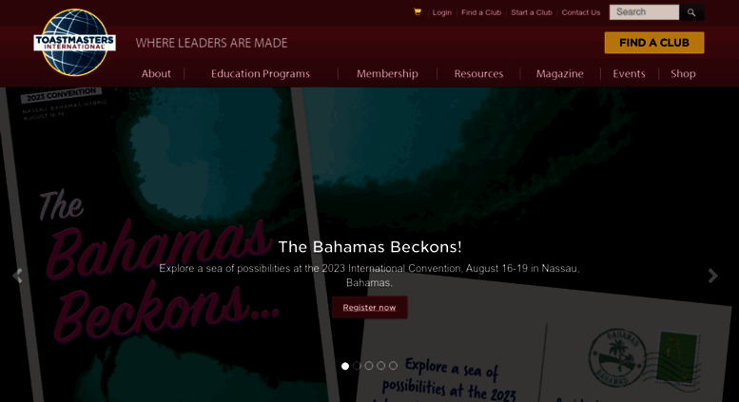Viewport: 739px width, 402px height.
Task: Click the yellow FIND A CLUB button
Action: [x=654, y=43]
